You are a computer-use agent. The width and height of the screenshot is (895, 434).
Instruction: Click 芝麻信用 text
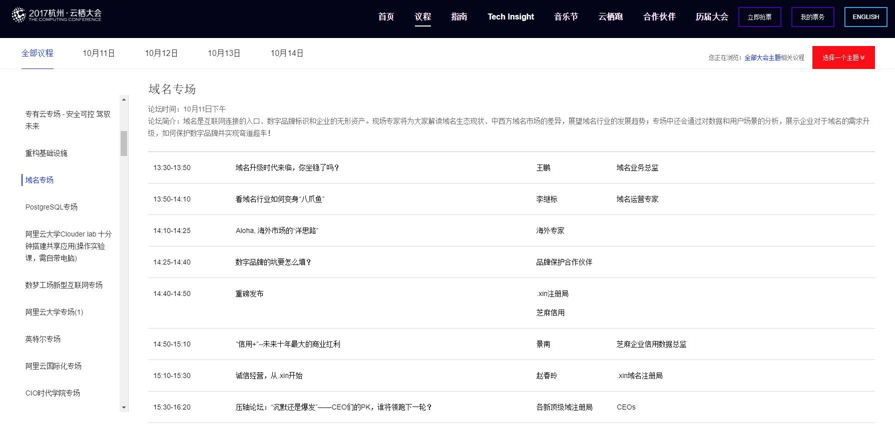coord(551,312)
